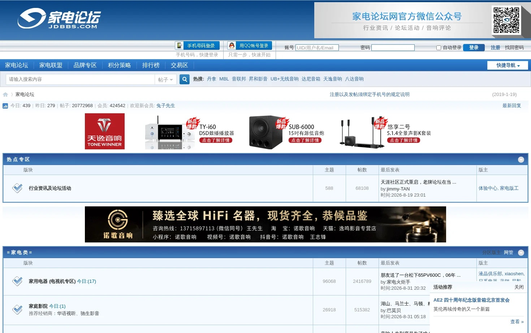Click hot search term UB+无线音响

point(285,79)
